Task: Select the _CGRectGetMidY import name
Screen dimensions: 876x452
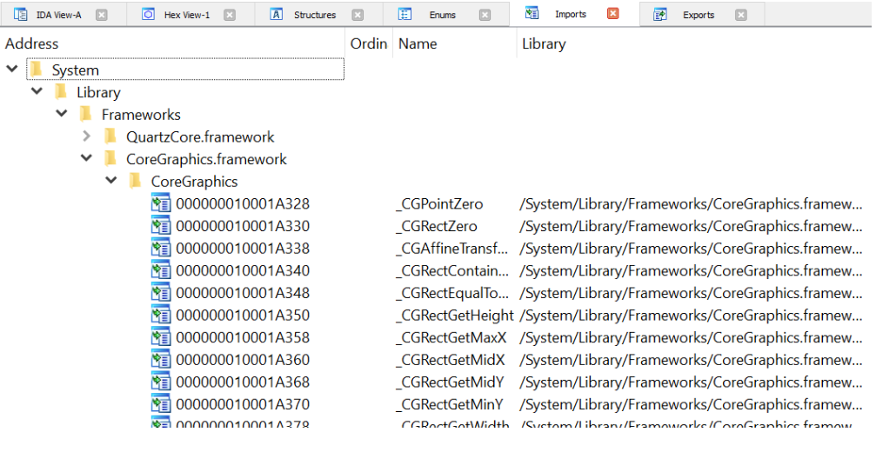Action: (450, 382)
